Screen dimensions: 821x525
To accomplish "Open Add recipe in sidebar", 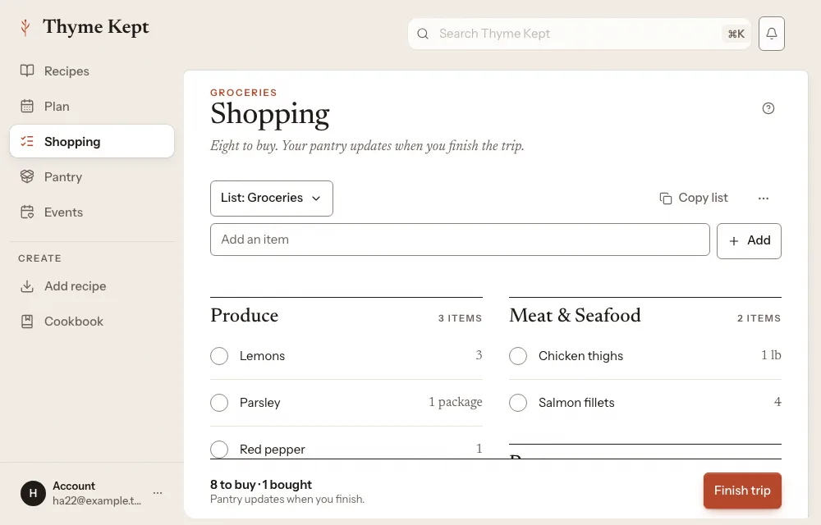I will coord(92,286).
